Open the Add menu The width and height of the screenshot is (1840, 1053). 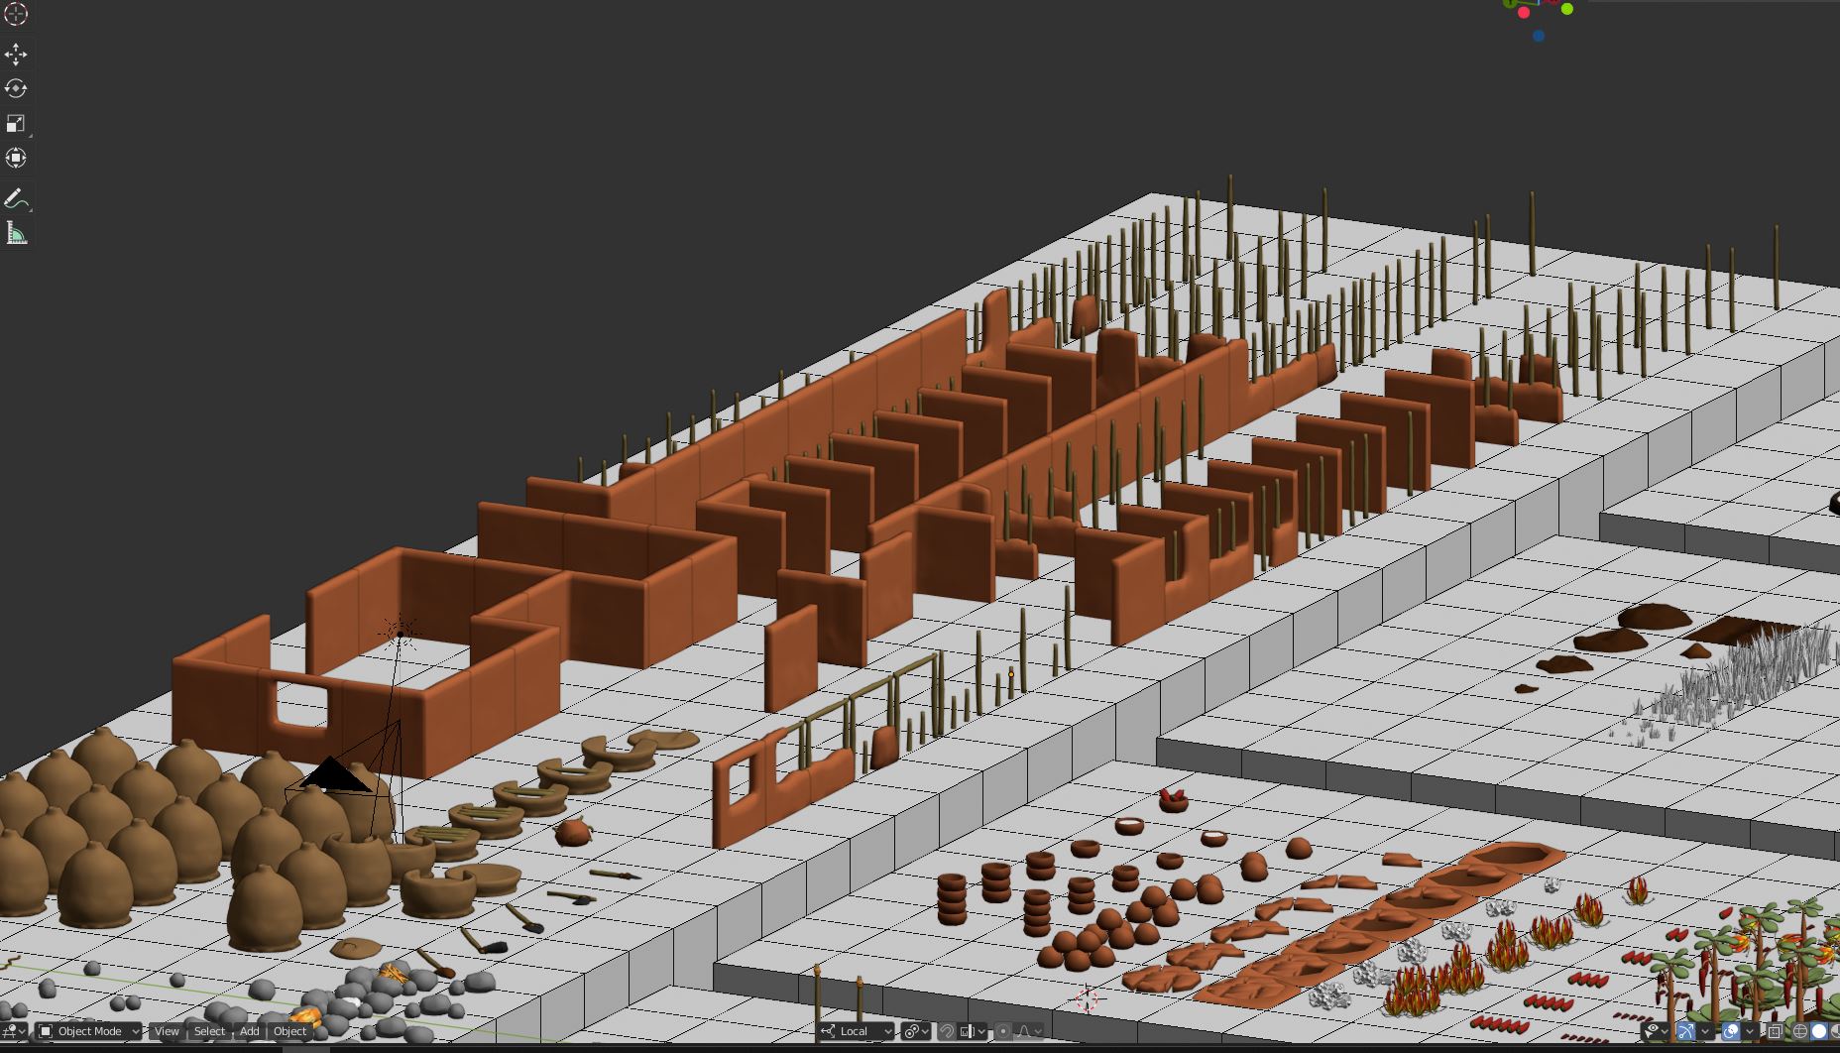249,1031
